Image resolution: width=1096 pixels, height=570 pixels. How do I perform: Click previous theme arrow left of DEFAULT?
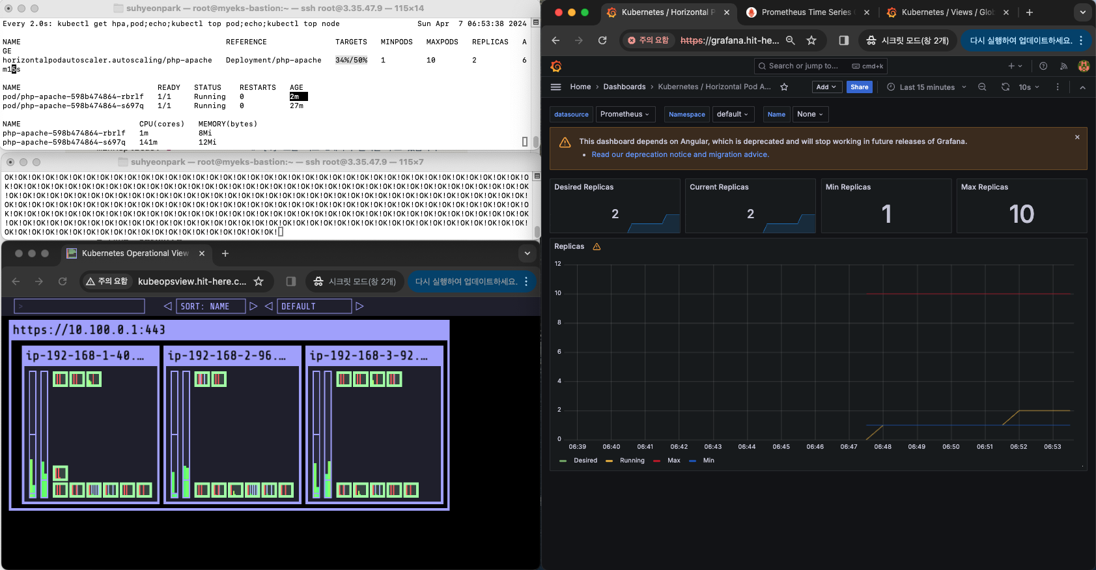(268, 306)
